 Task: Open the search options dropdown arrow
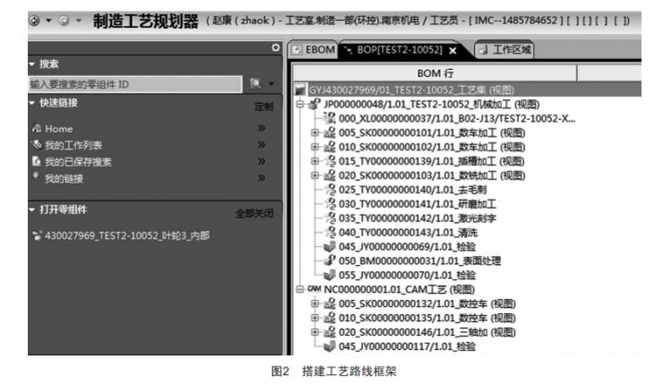[271, 83]
